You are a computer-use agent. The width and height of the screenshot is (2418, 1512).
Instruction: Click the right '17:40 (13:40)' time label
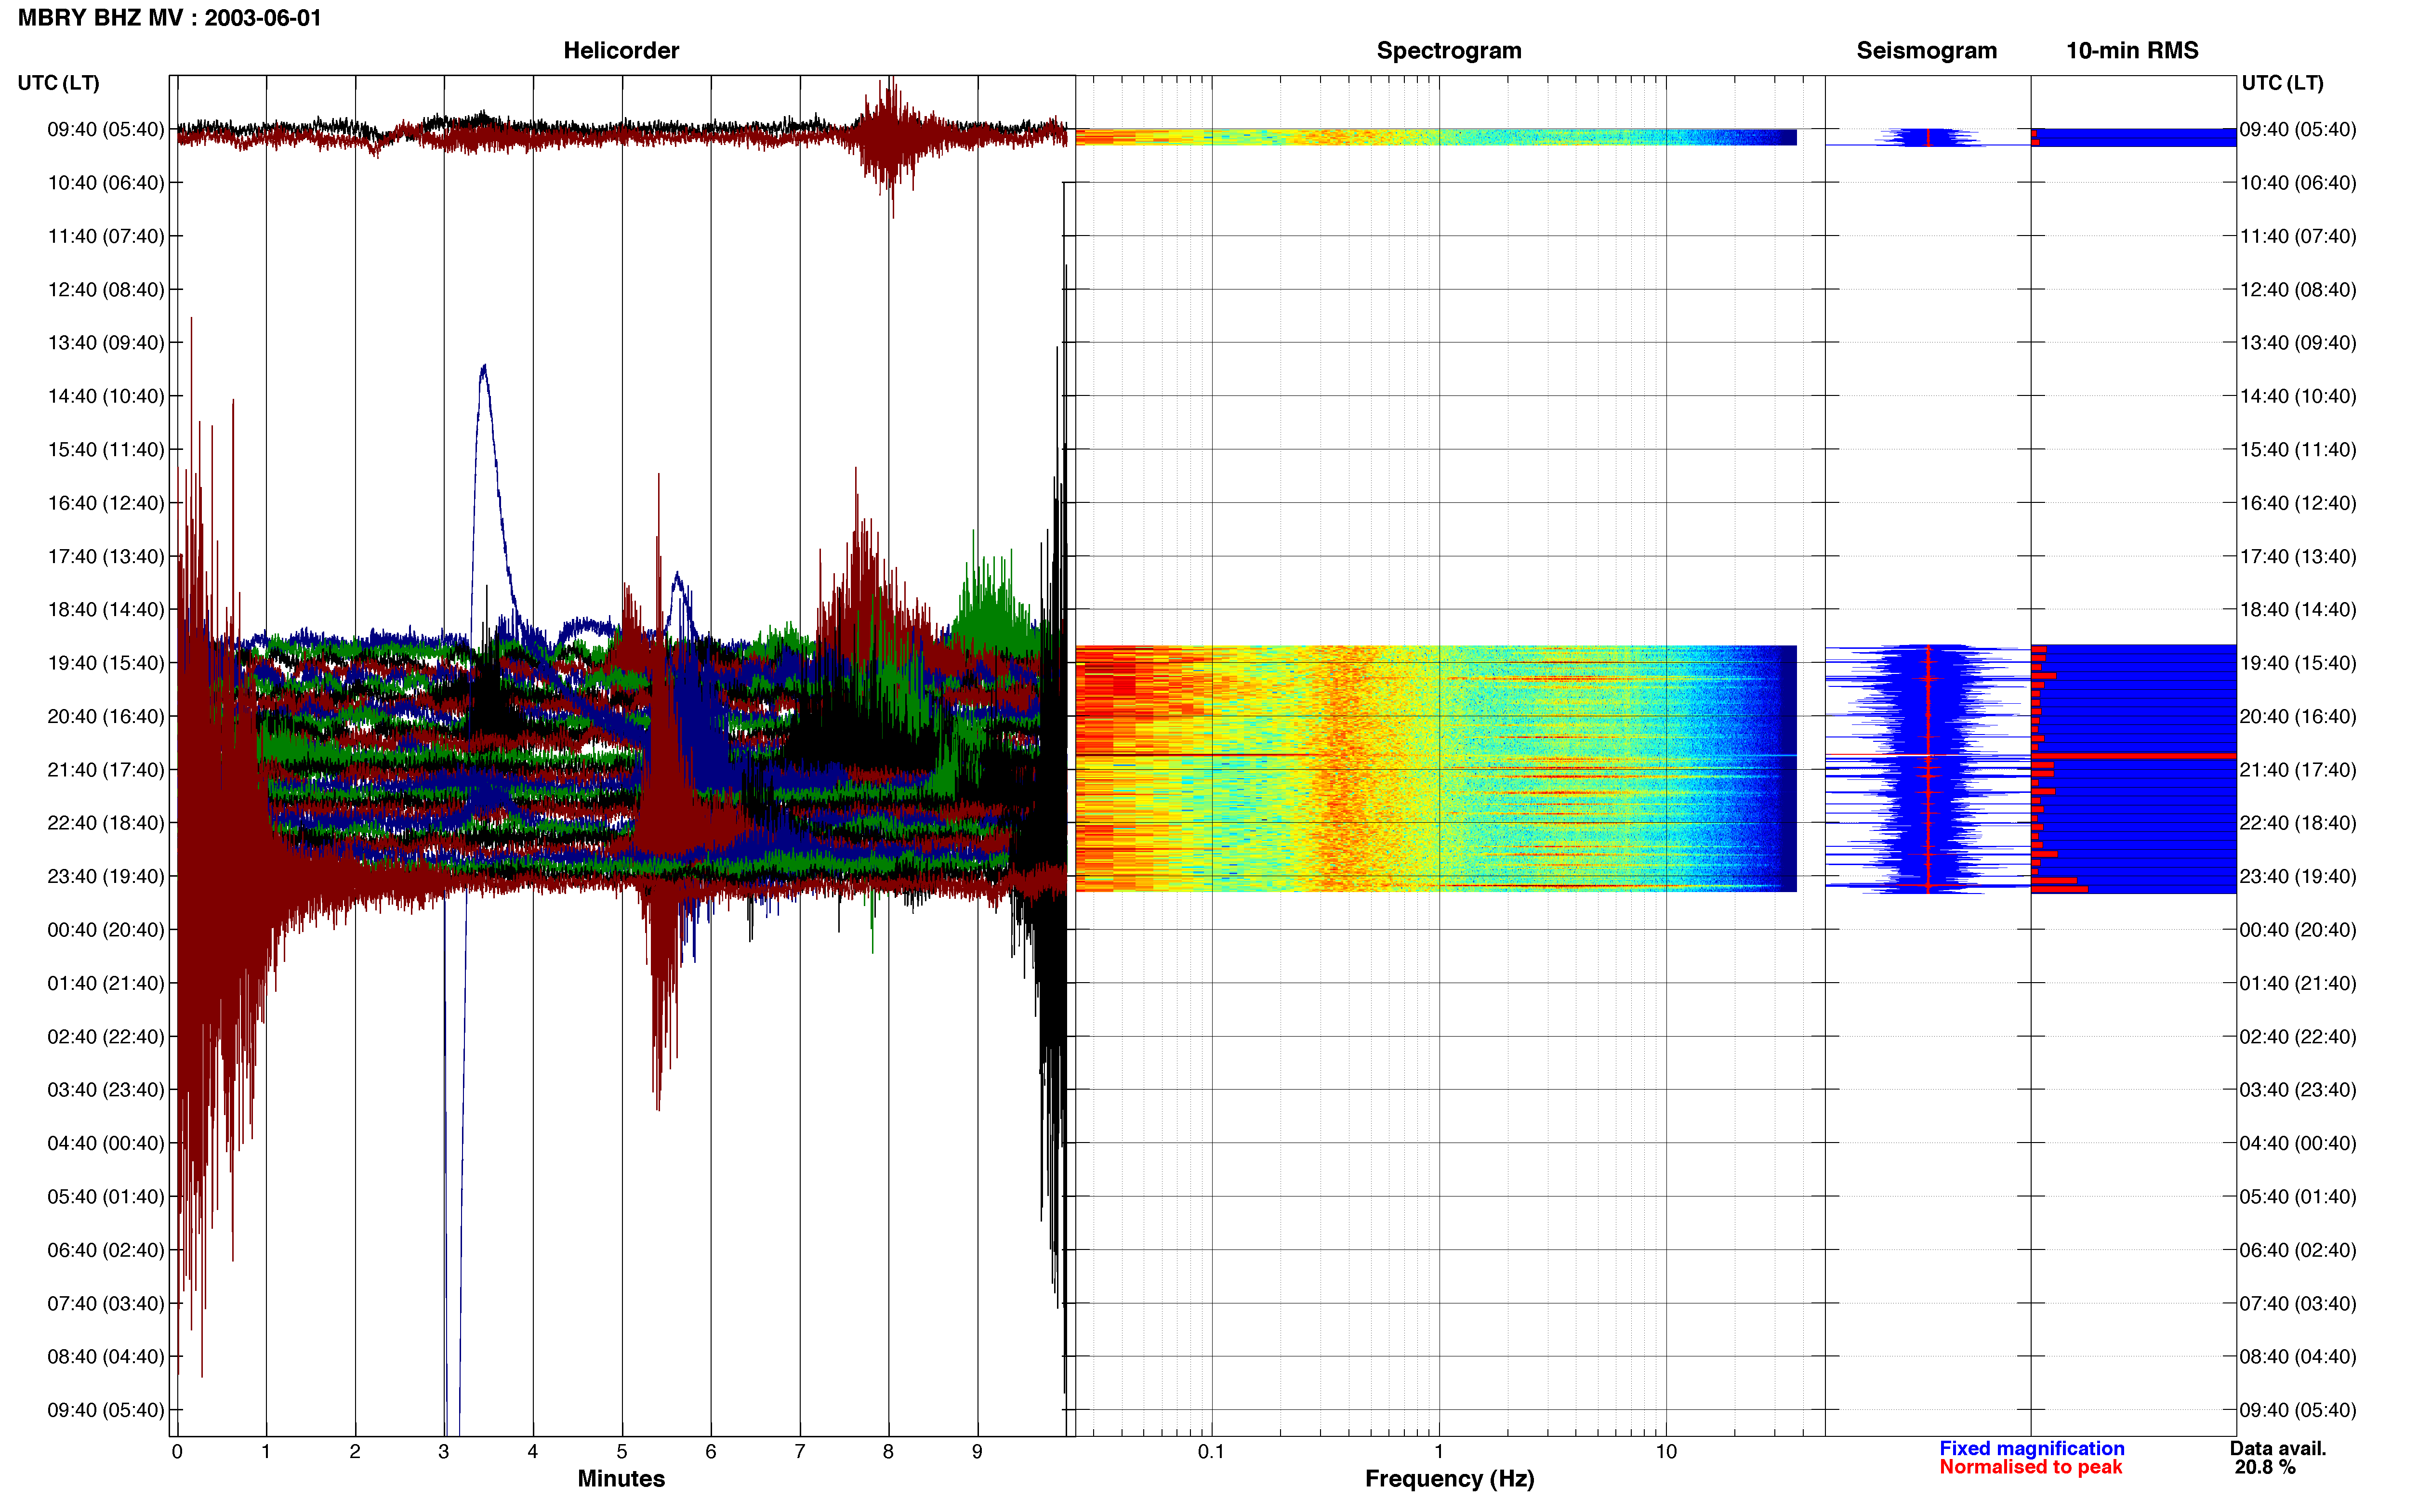tap(2298, 556)
